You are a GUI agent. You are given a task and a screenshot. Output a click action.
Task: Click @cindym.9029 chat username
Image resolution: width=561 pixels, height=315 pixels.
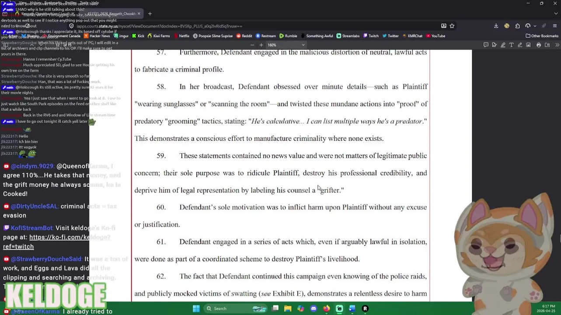click(x=32, y=166)
